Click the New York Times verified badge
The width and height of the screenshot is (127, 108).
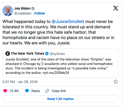(47, 54)
